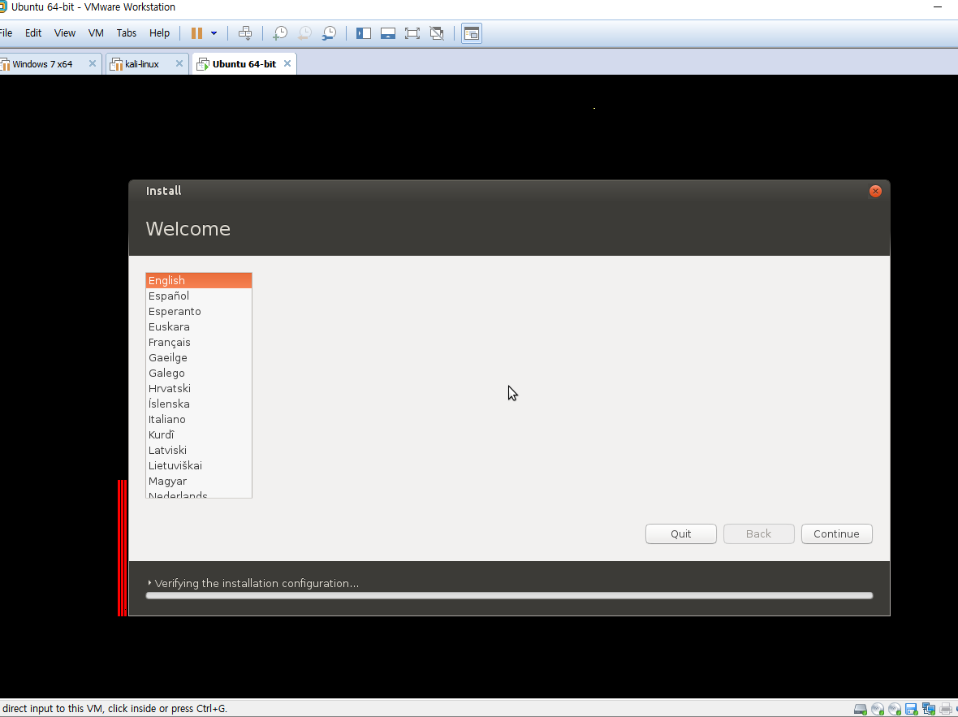
Task: Select Euskara in the language list
Action: 199,327
